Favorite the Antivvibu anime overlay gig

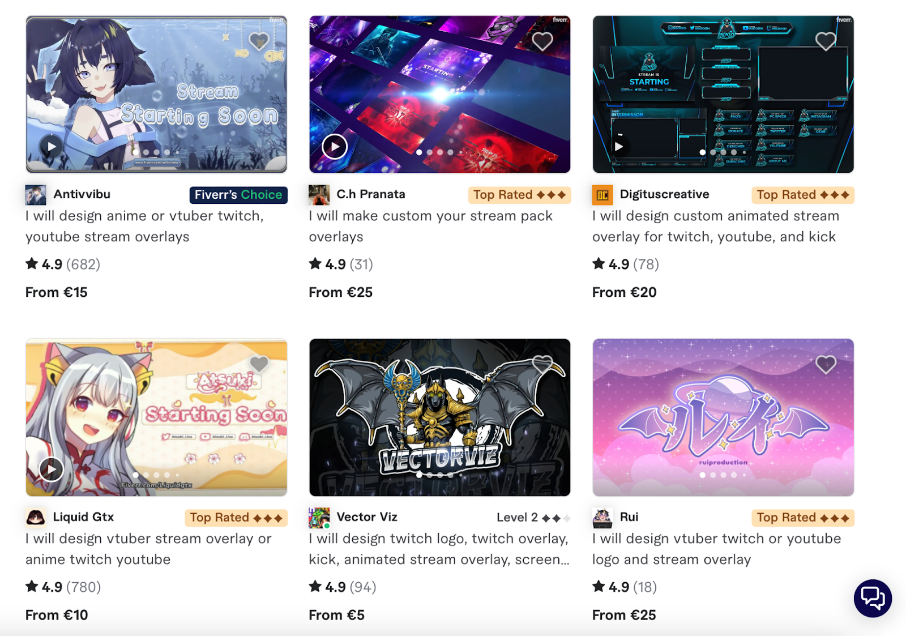(259, 41)
